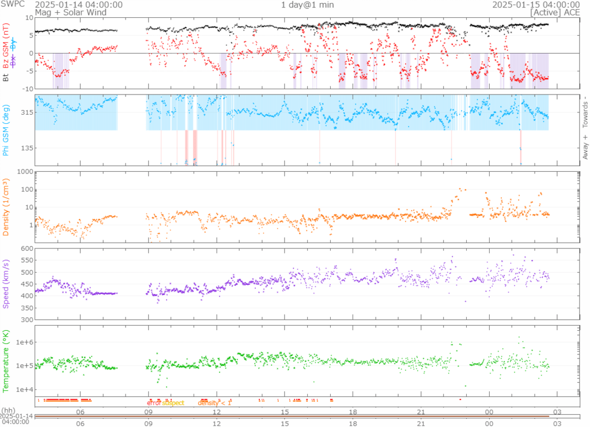This screenshot has height=427, width=590.
Task: Click the 'Away +' sector label
Action: [x=585, y=148]
